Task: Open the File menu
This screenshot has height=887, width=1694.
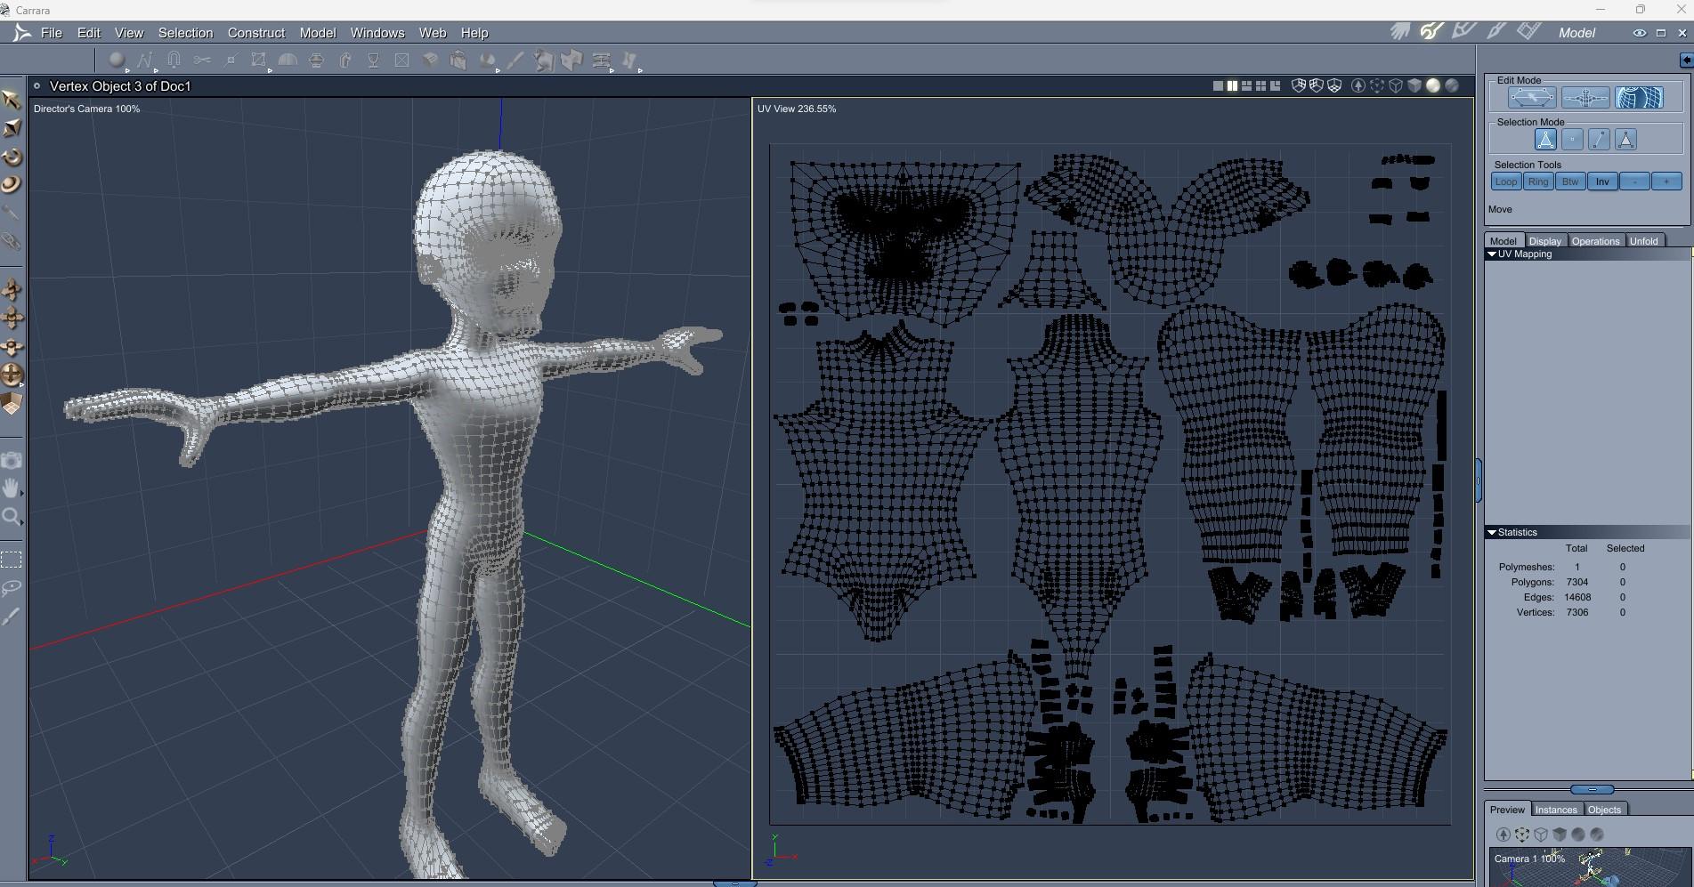Action: click(52, 33)
